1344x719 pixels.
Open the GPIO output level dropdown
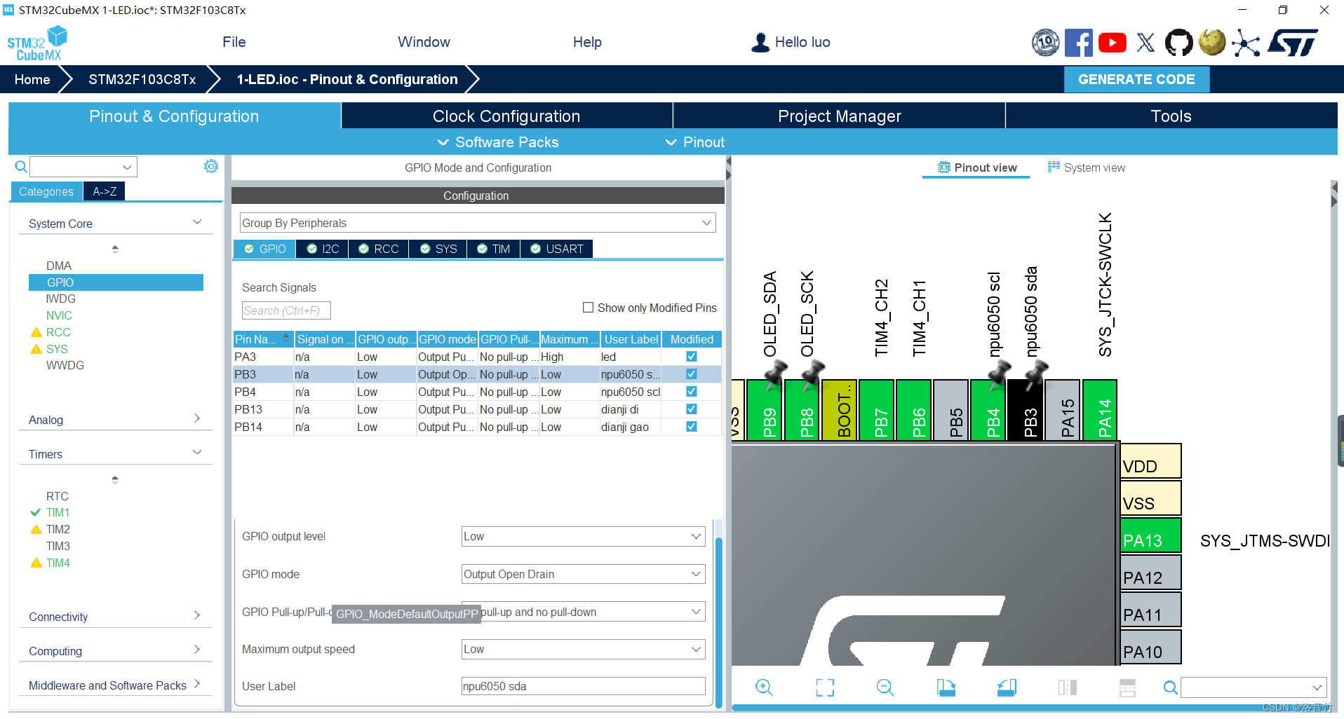[x=583, y=536]
